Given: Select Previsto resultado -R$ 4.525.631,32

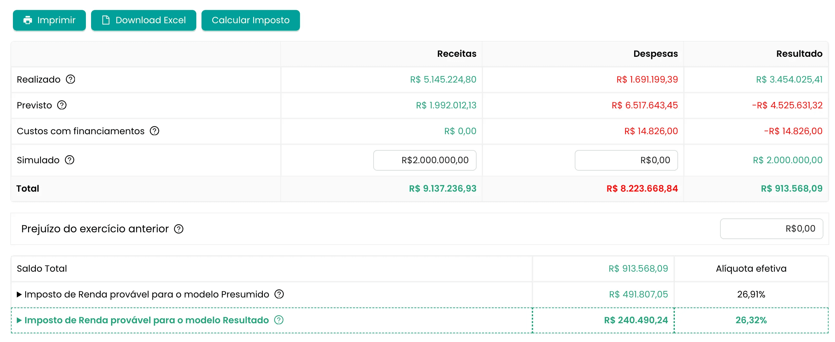Looking at the screenshot, I should click(x=787, y=105).
